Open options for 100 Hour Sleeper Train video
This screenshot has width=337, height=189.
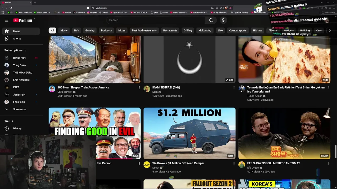(x=139, y=88)
